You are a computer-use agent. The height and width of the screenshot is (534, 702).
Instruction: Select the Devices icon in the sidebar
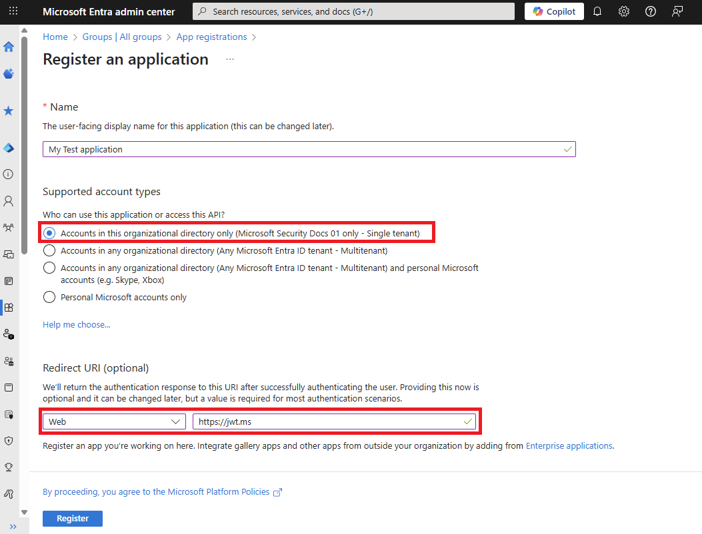(x=9, y=254)
